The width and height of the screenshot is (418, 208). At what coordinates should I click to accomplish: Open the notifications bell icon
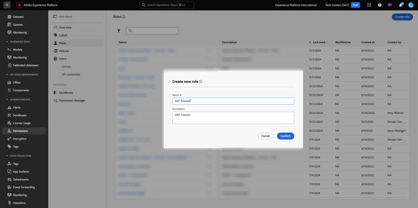coord(401,5)
